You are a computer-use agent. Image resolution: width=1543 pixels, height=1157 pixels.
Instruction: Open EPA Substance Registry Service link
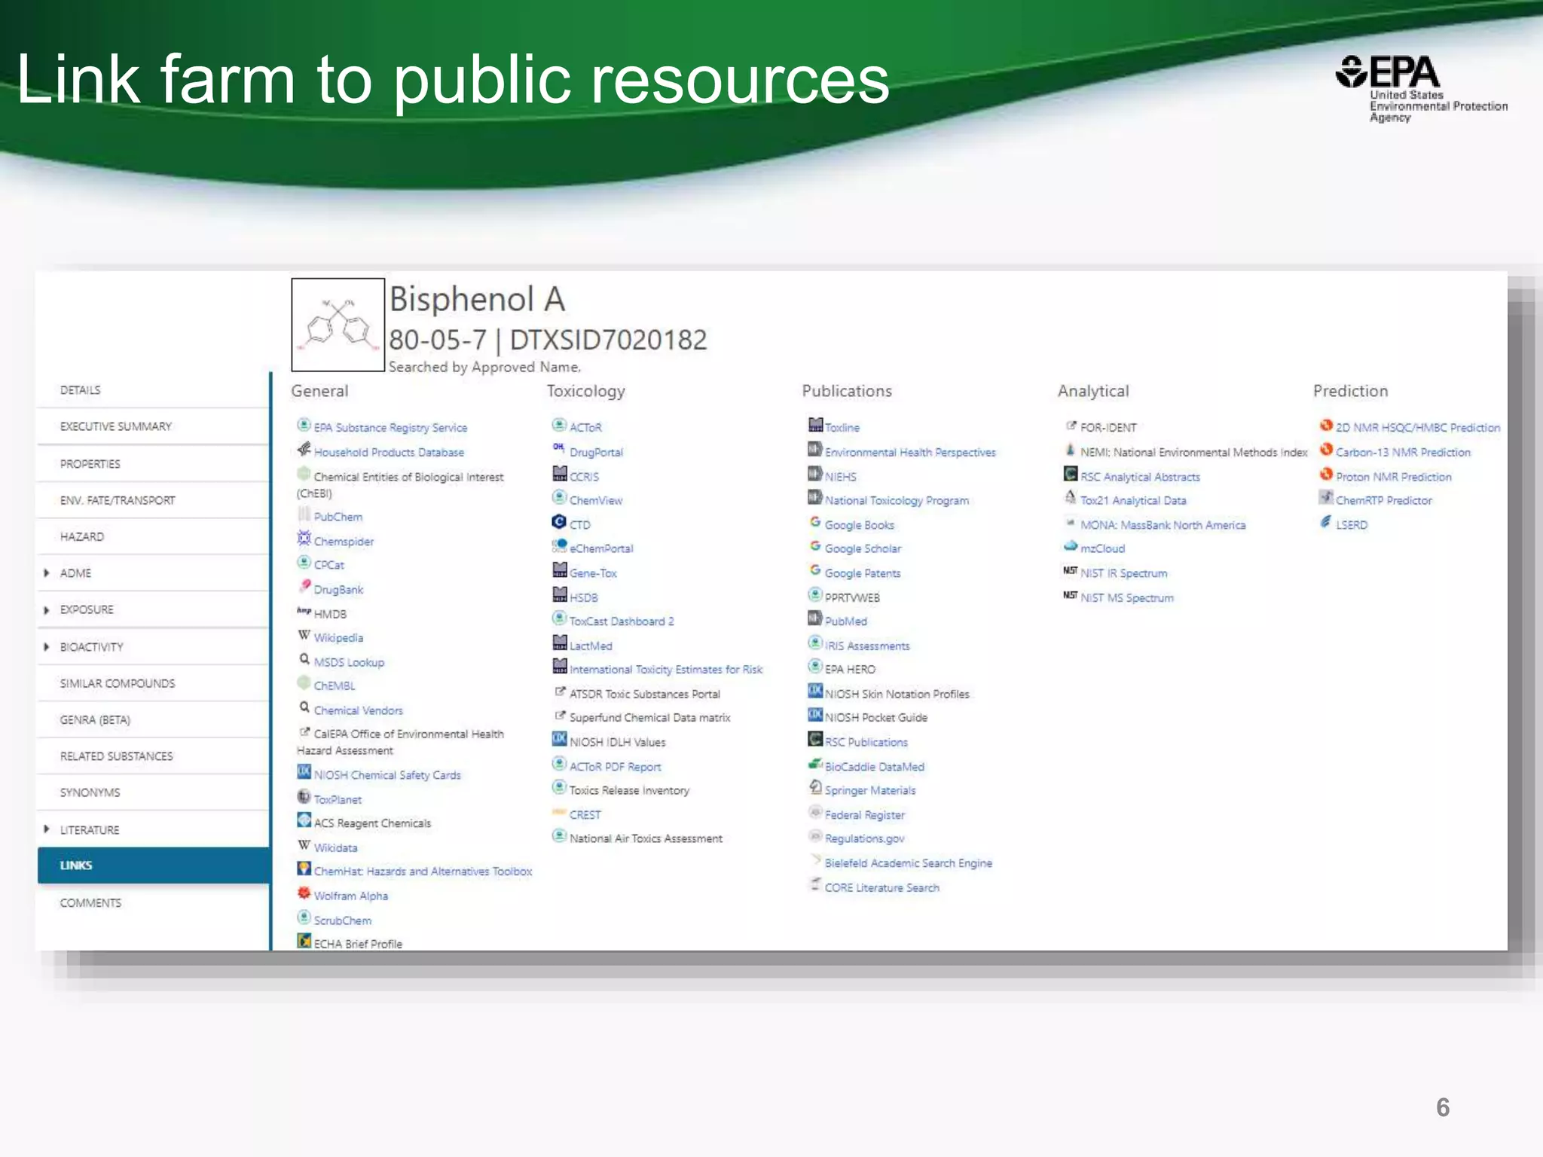[390, 428]
